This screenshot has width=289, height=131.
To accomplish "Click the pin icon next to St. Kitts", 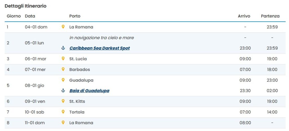I will click(63, 101).
